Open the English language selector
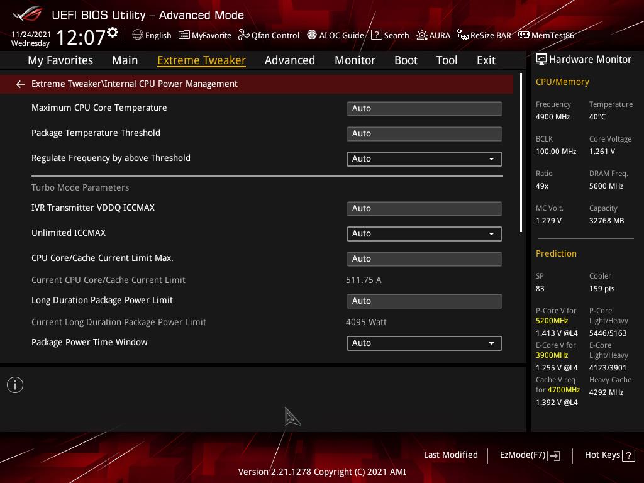Viewport: 644px width, 483px height. tap(152, 36)
